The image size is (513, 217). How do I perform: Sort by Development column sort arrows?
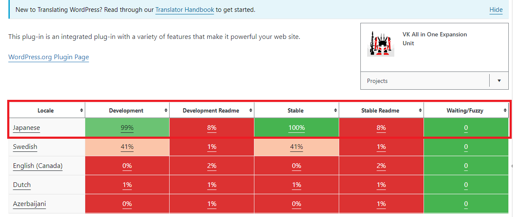[x=166, y=110]
